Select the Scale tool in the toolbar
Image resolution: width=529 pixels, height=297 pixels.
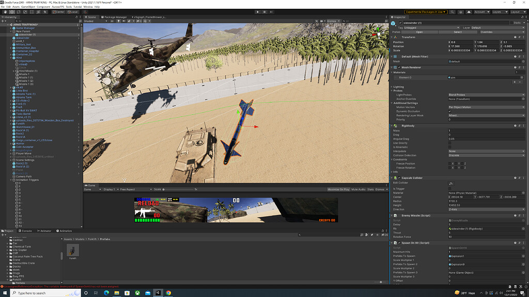[x=25, y=12]
